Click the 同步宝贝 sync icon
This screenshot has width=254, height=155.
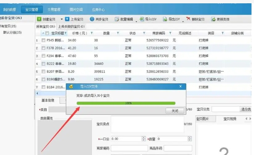point(92,19)
